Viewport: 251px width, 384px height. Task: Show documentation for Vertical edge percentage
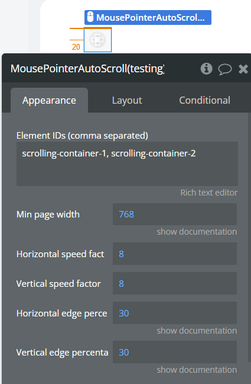click(x=197, y=370)
